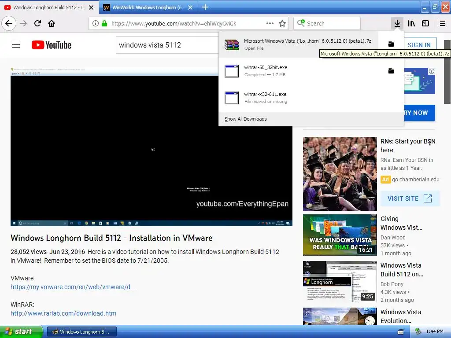Open the Windows Start button

[21, 332]
